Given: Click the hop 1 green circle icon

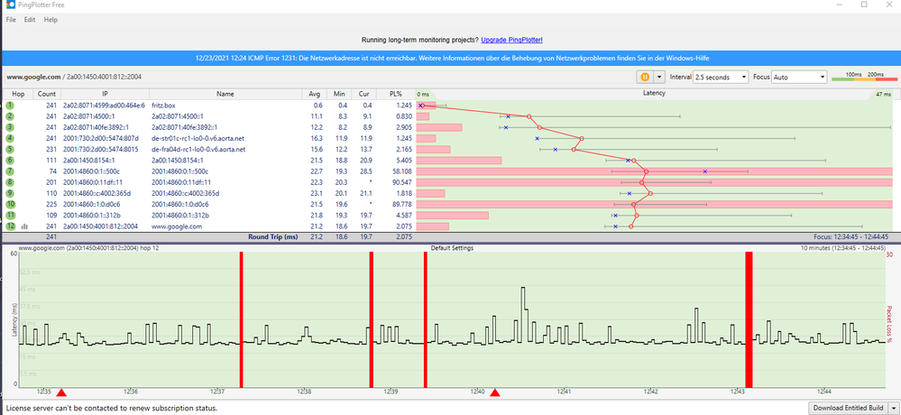Looking at the screenshot, I should pyautogui.click(x=10, y=106).
